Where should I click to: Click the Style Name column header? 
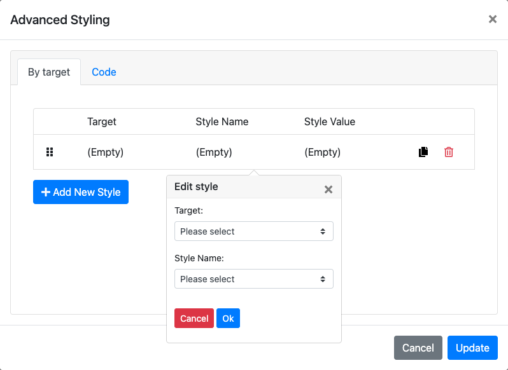[x=222, y=121]
